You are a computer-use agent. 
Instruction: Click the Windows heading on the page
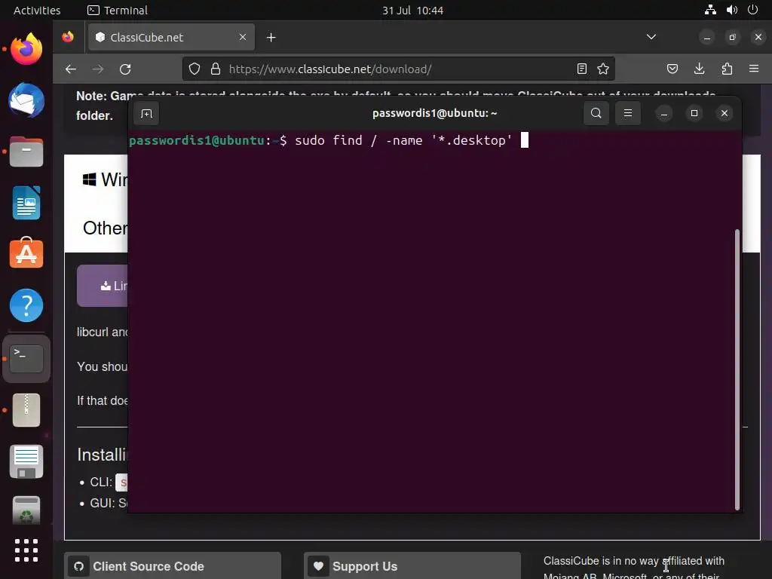[106, 179]
